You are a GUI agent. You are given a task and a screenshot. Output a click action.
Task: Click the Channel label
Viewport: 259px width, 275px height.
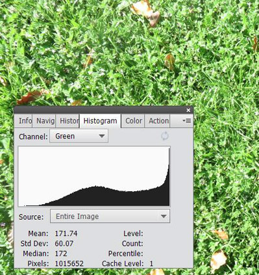point(33,137)
